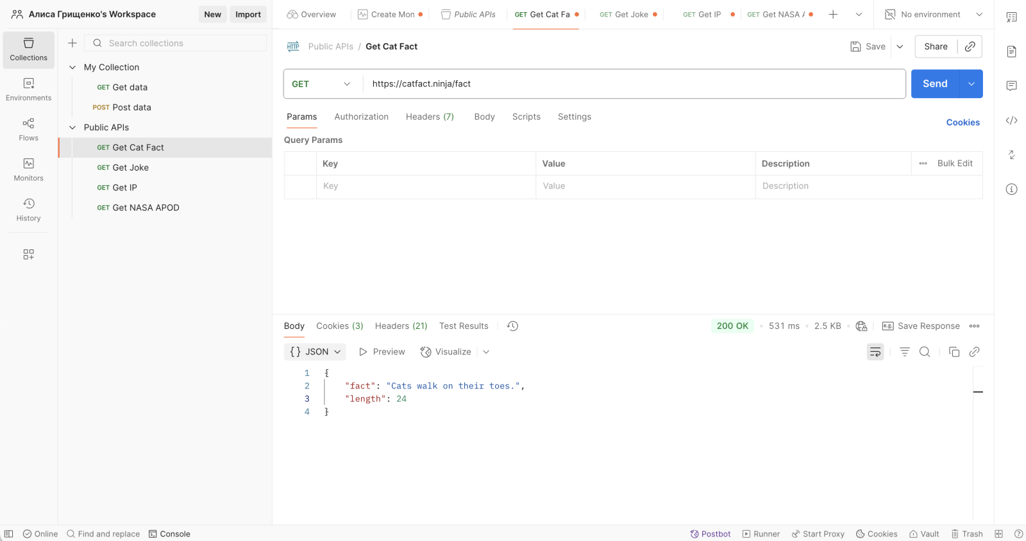
Task: Open the Console in status bar
Action: [x=169, y=534]
